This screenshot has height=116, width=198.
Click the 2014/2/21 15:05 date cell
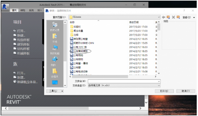[x=138, y=43]
